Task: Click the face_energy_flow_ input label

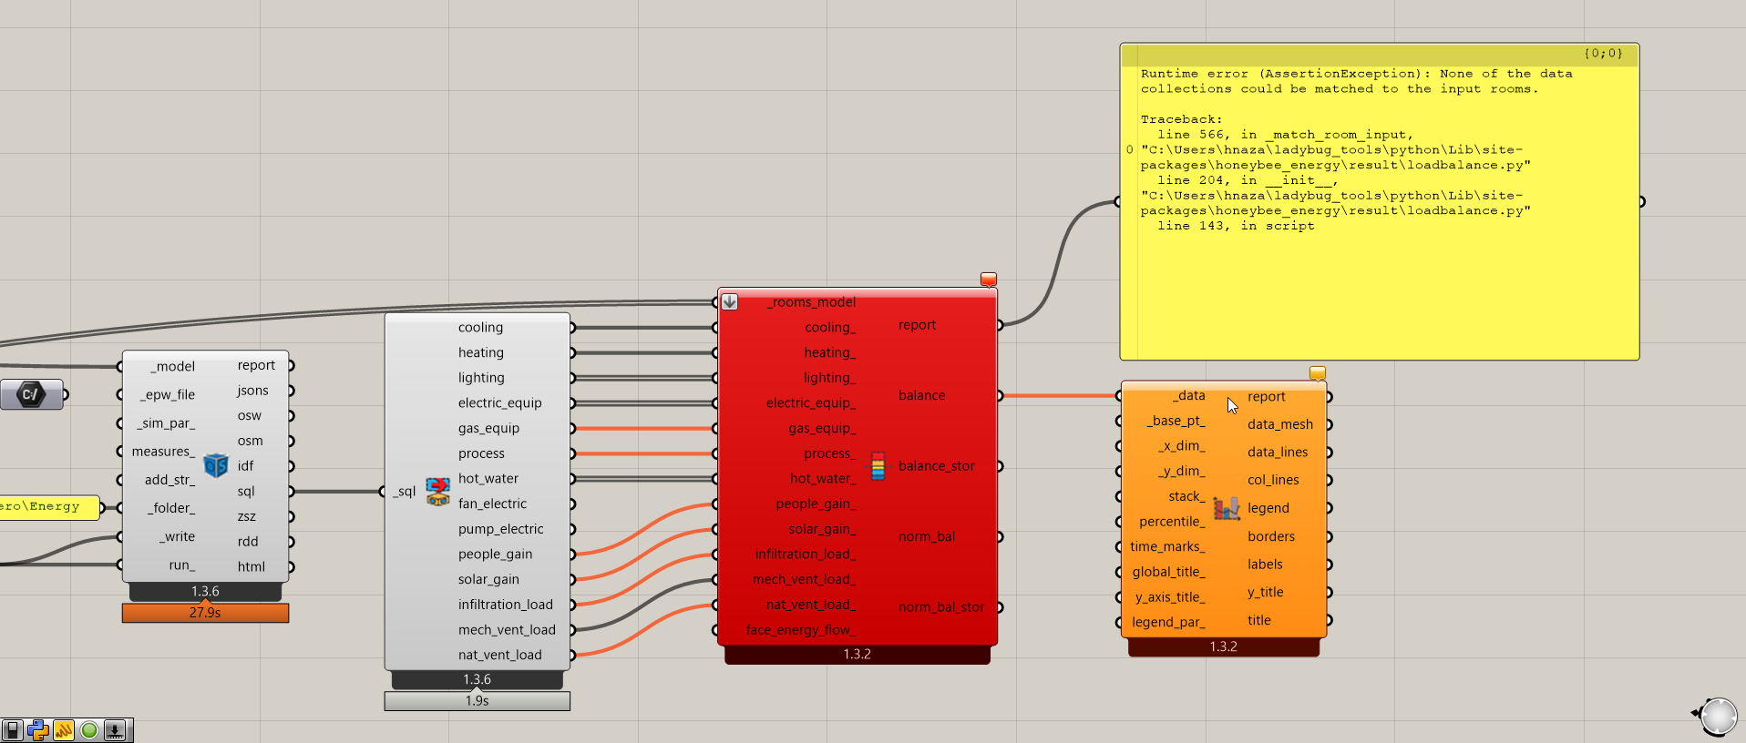Action: pos(801,630)
